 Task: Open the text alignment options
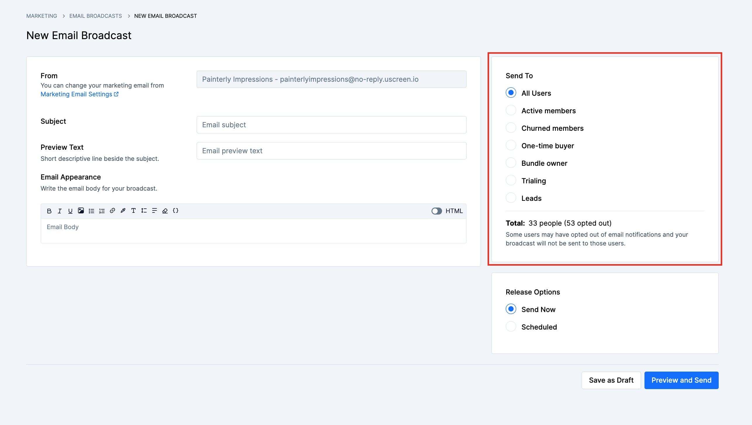pyautogui.click(x=155, y=211)
